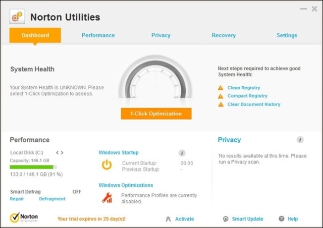Open the Performance tab
Image resolution: width=323 pixels, height=228 pixels.
[x=98, y=35]
